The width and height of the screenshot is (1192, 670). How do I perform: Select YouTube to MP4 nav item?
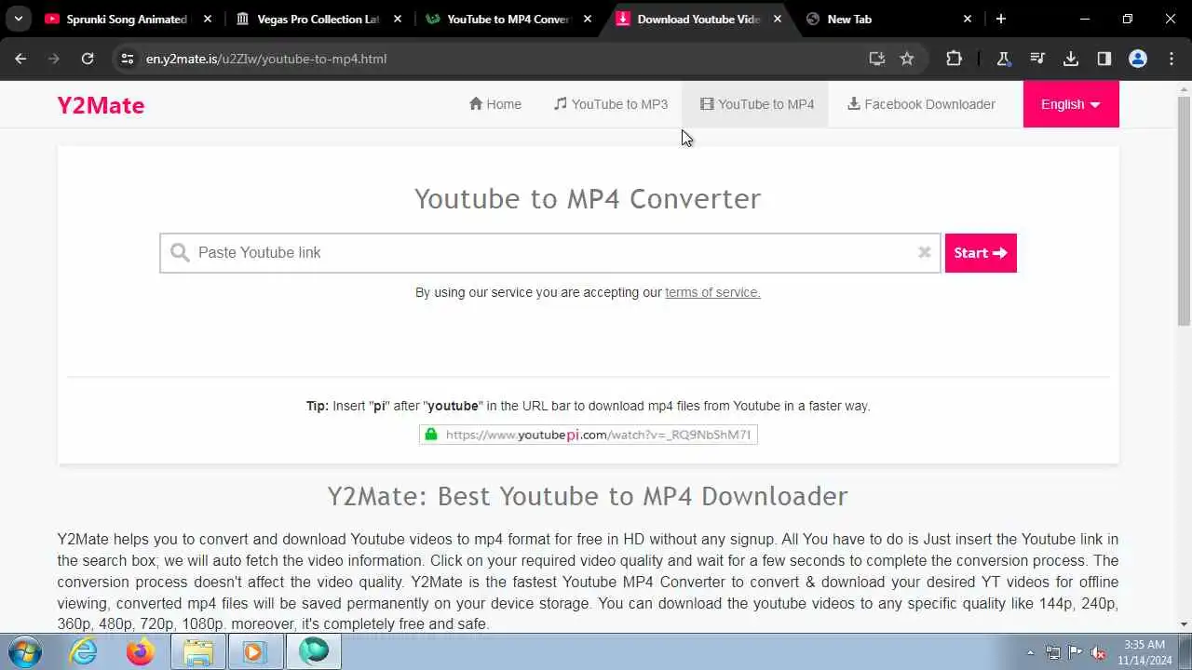tap(757, 104)
